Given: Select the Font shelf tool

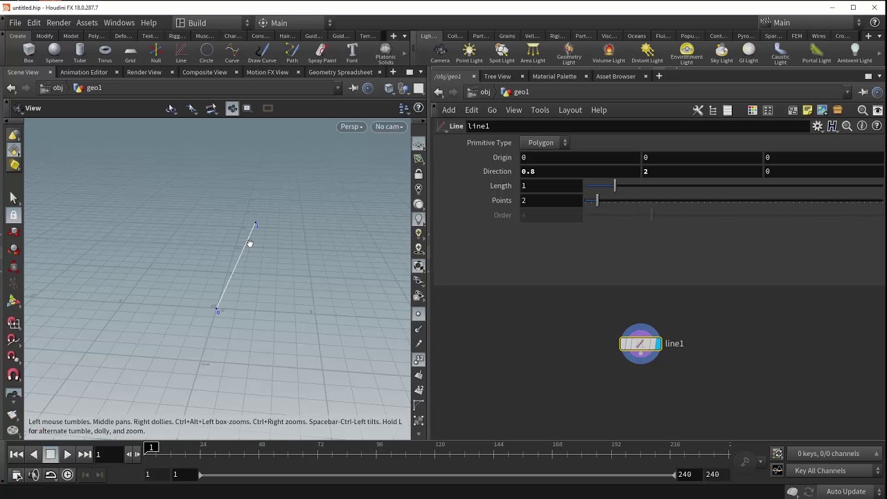Looking at the screenshot, I should (352, 53).
